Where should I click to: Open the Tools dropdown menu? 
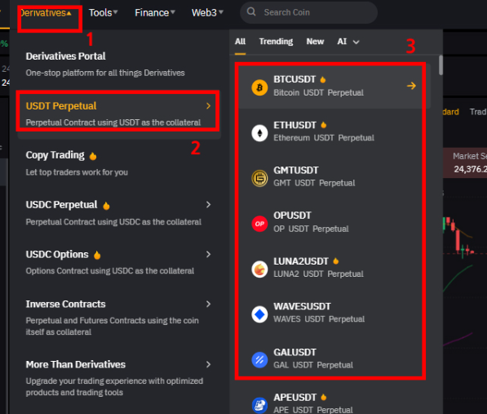(x=103, y=12)
